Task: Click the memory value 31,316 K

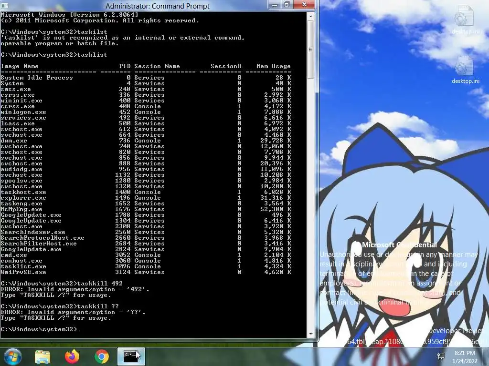Action: click(x=276, y=198)
